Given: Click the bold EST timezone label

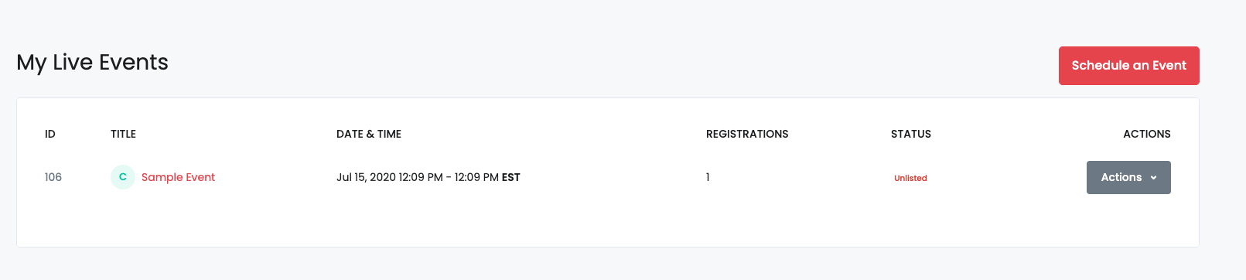Looking at the screenshot, I should click(x=511, y=177).
